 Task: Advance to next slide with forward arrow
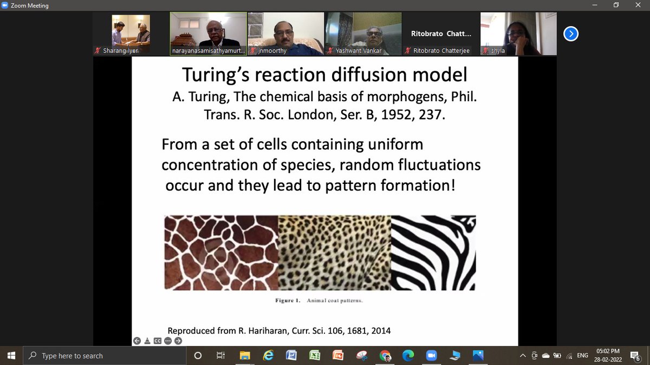click(x=178, y=341)
